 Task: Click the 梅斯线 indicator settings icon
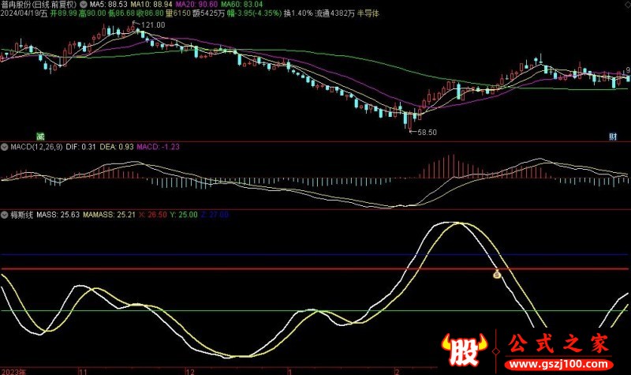point(5,213)
